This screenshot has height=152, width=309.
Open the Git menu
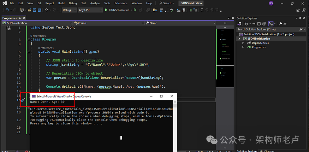coord(39,3)
